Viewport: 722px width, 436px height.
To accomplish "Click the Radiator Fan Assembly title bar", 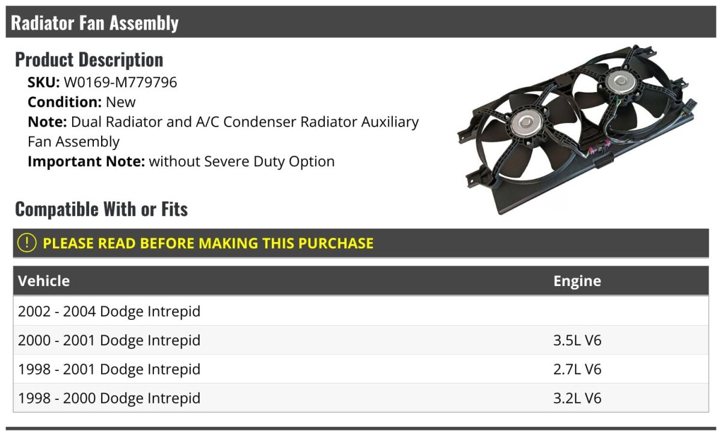I will (x=95, y=23).
